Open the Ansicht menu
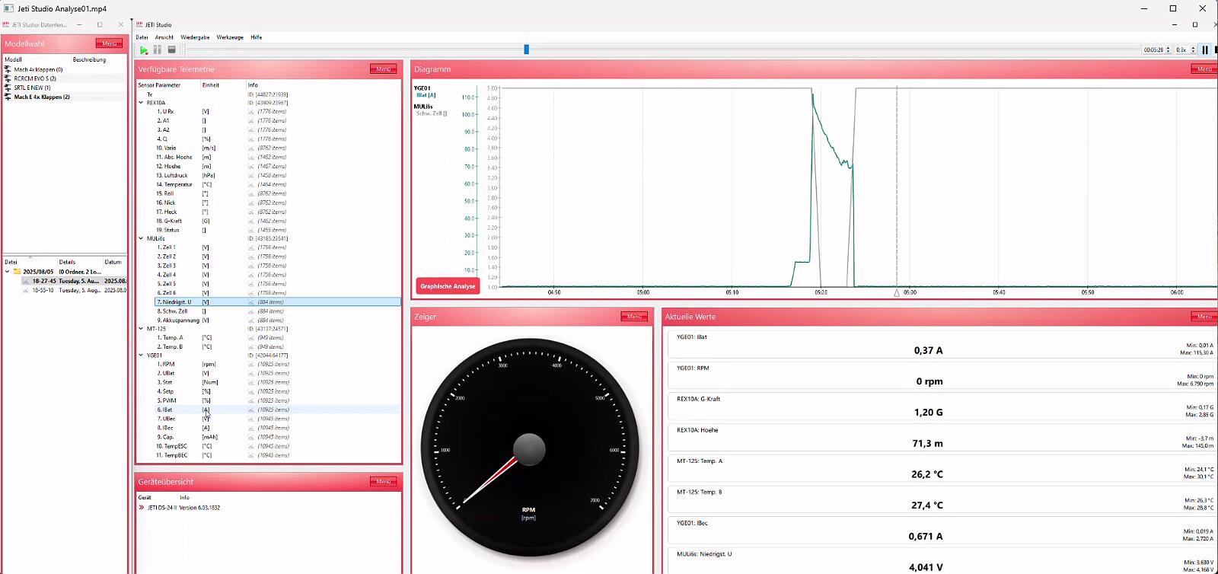Viewport: 1218px width, 574px height. point(164,37)
